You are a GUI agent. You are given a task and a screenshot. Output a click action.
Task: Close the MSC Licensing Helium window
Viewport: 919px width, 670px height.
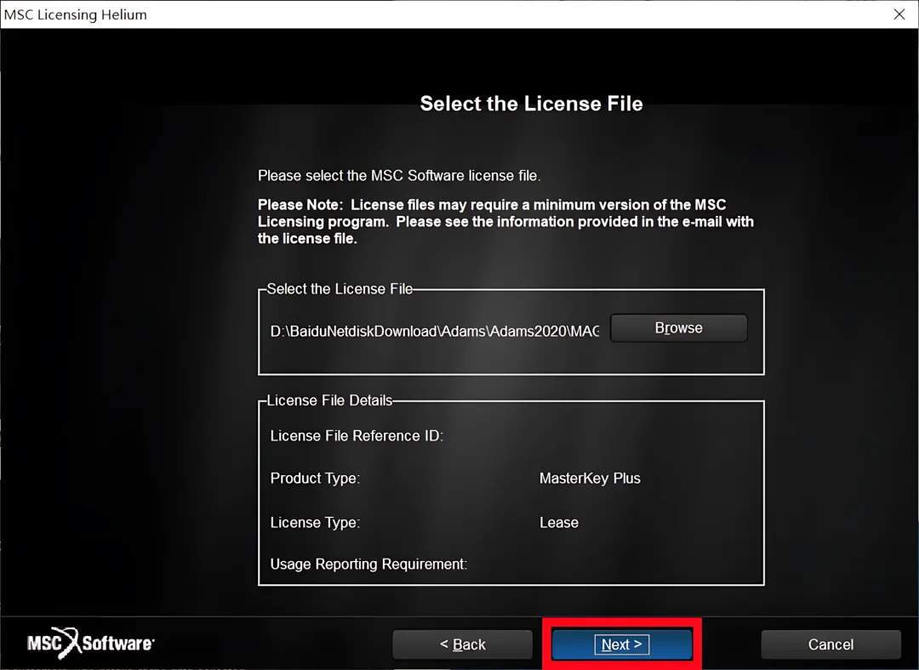899,14
